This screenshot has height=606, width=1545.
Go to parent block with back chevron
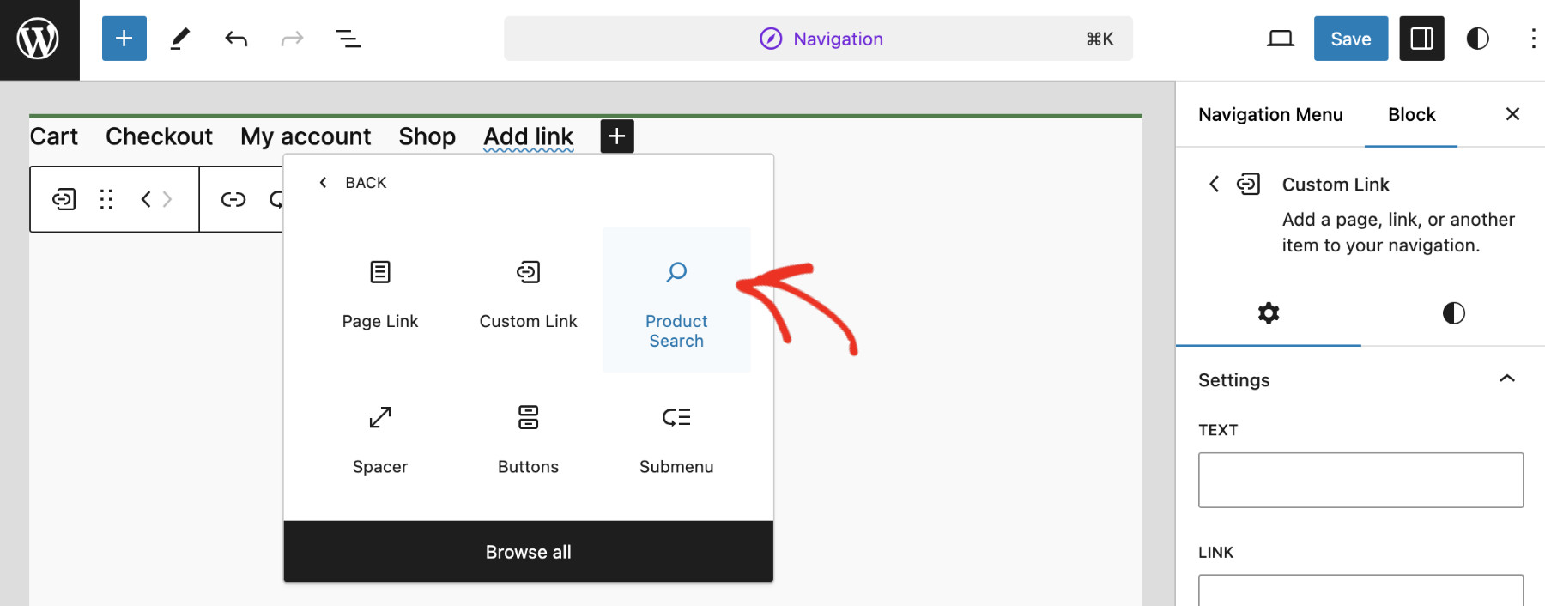tap(1214, 184)
